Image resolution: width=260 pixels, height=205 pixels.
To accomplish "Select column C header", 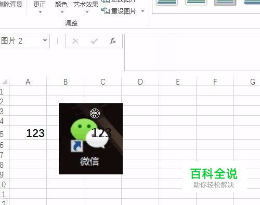I will pos(103,81).
